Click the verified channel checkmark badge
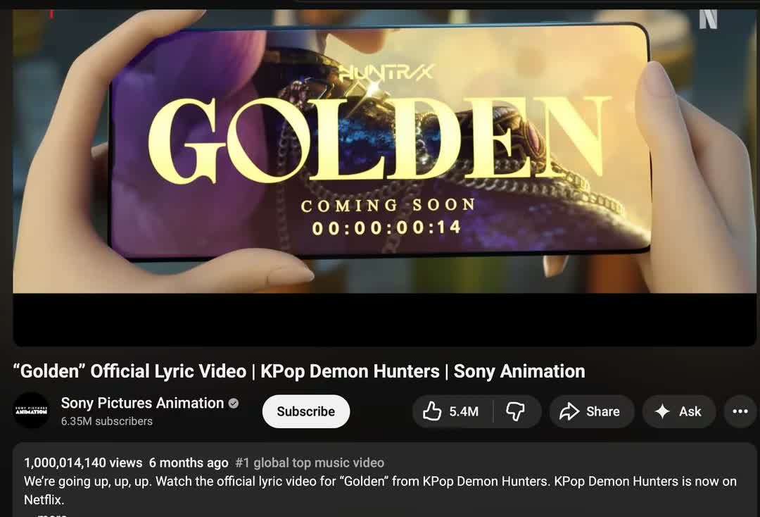760x517 pixels. [x=234, y=403]
